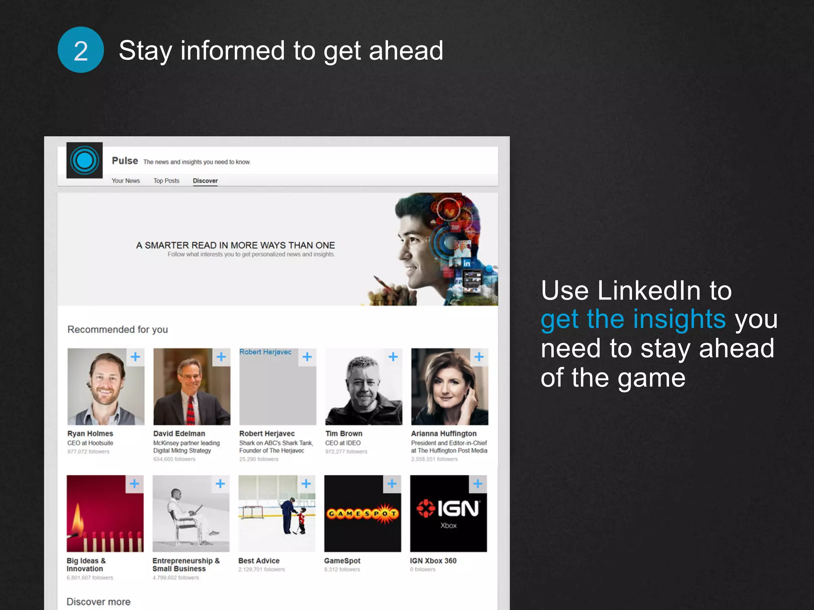814x610 pixels.
Task: Select the Discover tab
Action: coord(205,181)
